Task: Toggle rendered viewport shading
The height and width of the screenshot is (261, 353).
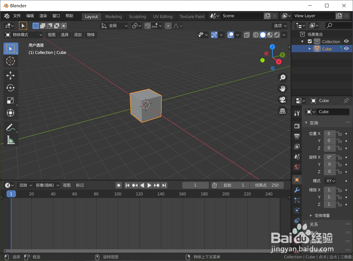Action: pos(277,35)
